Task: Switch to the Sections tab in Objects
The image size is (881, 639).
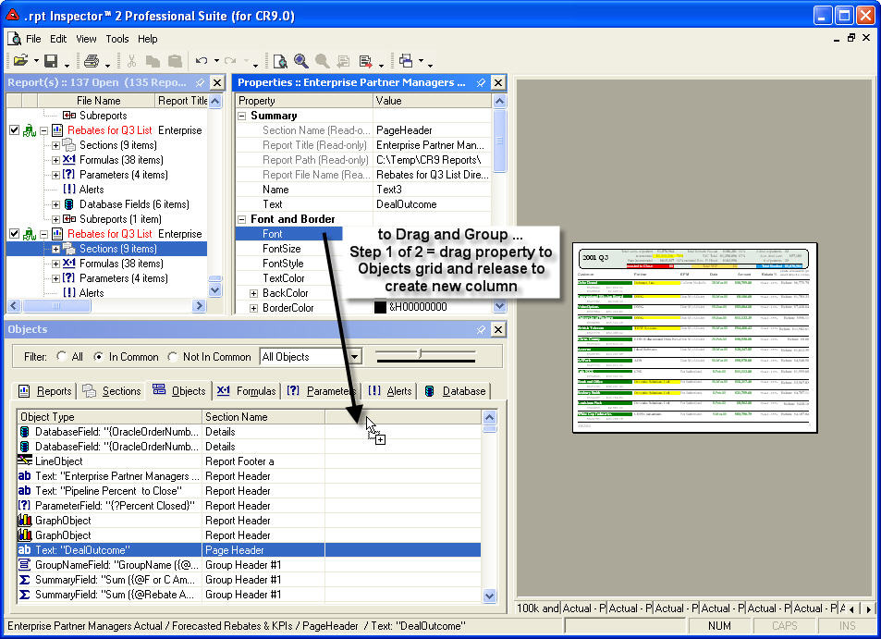Action: (x=111, y=390)
